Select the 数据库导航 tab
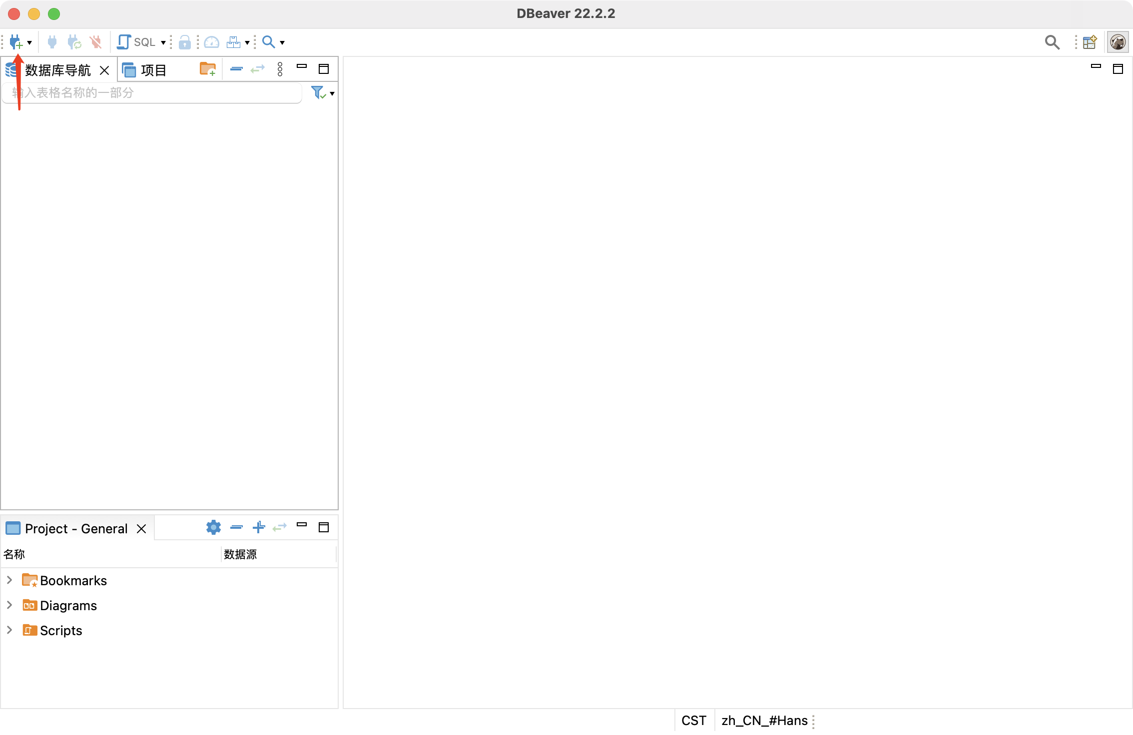Viewport: 1133px width, 735px height. 57,70
